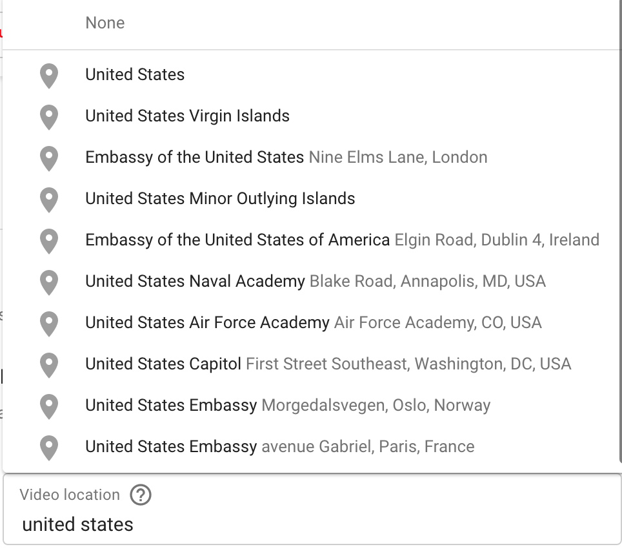
Task: Click pin icon for Minor Outlying Islands
Action: [x=49, y=200]
